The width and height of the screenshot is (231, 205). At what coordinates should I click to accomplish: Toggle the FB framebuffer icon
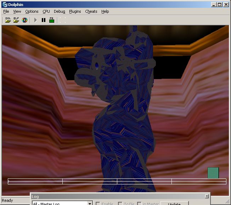52,20
